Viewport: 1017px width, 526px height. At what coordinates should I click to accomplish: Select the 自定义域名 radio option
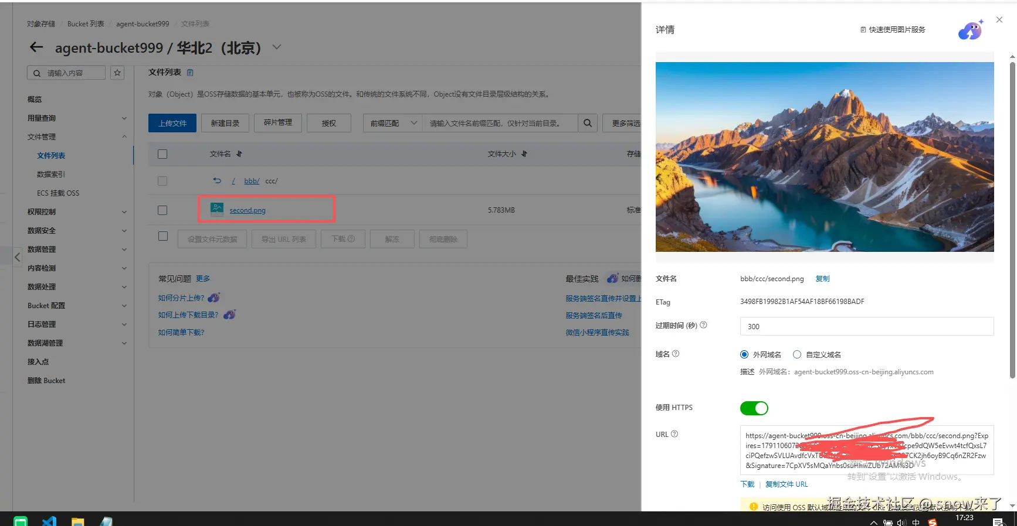pos(797,354)
